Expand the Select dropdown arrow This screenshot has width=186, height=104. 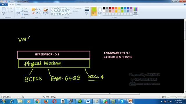coord(18,14)
